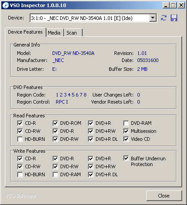Viewport: 187px width, 205px height.
Task: Toggle Buffer Underrun Protection checkbox
Action: point(126,159)
